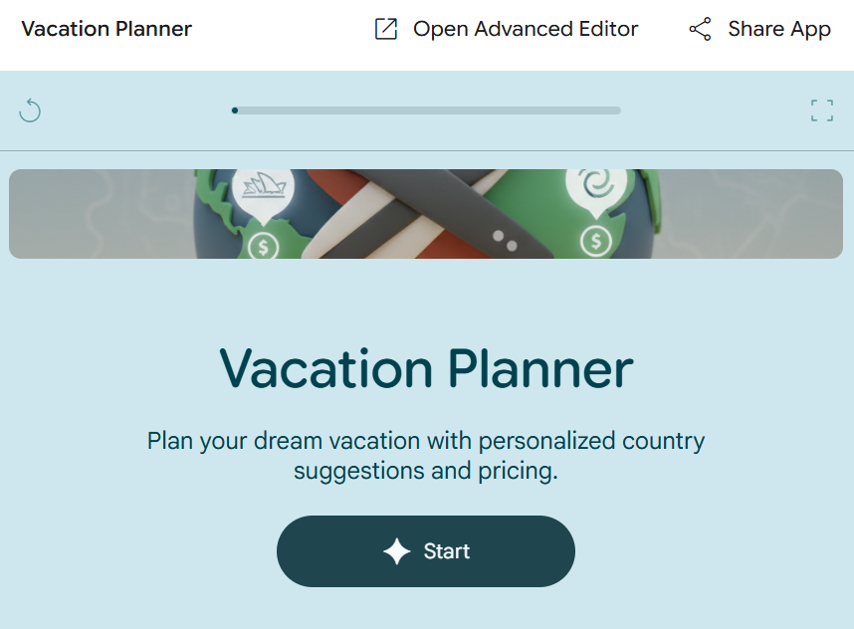The width and height of the screenshot is (854, 629).
Task: Click the Sydney Opera House map pin
Action: pyautogui.click(x=264, y=189)
